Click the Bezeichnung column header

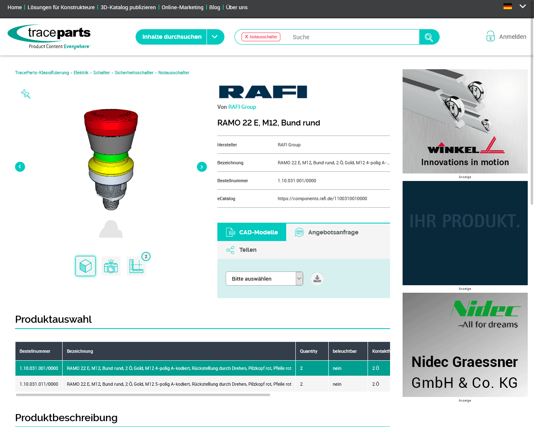click(179, 351)
